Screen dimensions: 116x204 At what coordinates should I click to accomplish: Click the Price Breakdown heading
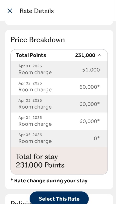[38, 40]
